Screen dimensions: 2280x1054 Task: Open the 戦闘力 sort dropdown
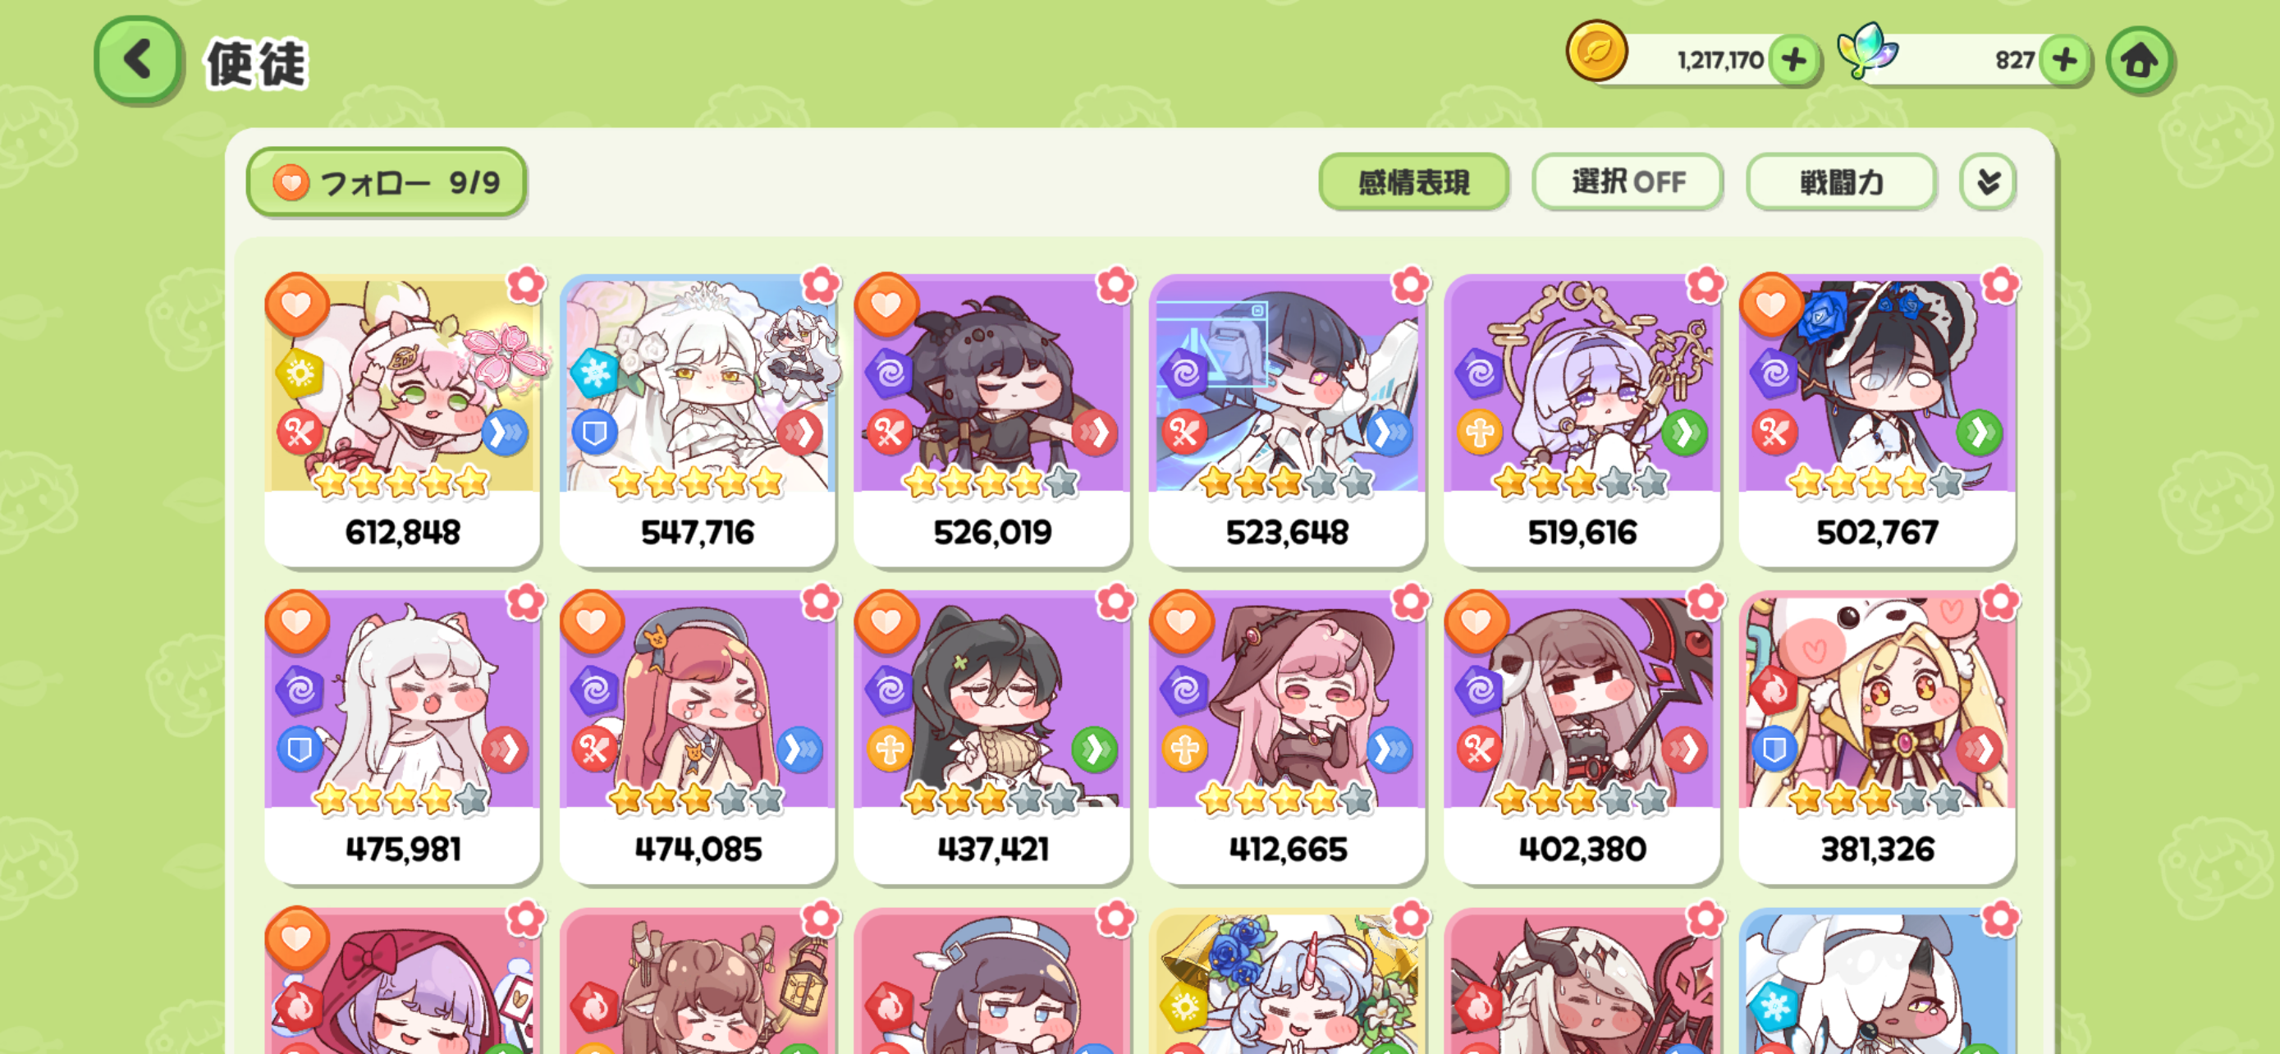[x=1841, y=182]
